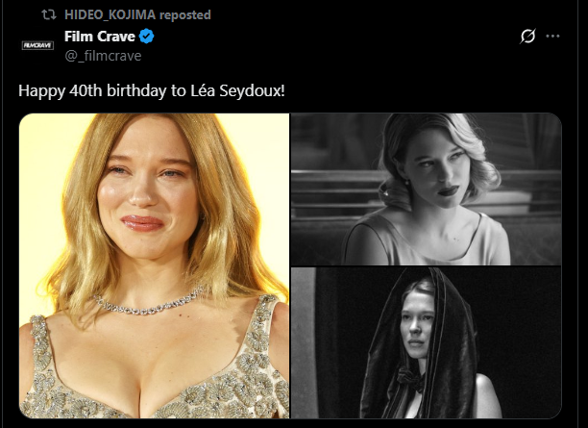
Task: Open the top black-and-white portrait photo
Action: (x=427, y=189)
